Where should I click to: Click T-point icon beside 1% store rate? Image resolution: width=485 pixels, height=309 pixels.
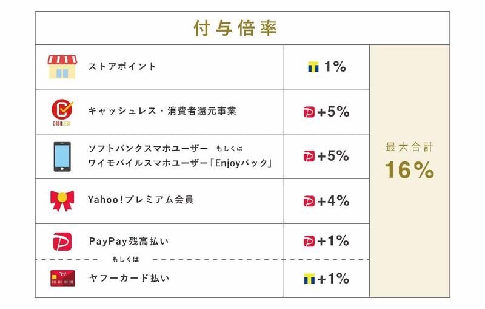click(x=313, y=67)
